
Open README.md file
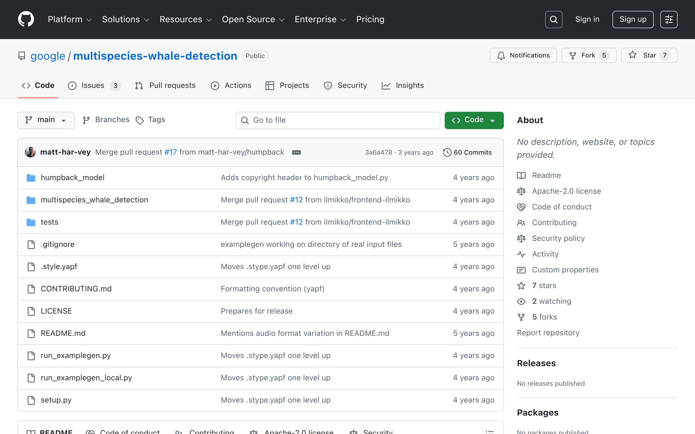63,333
